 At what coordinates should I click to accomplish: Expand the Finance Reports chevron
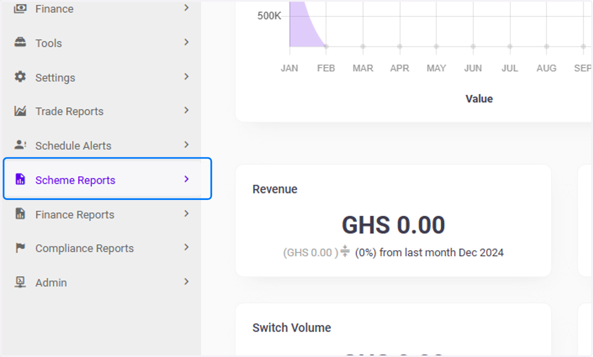pos(186,214)
